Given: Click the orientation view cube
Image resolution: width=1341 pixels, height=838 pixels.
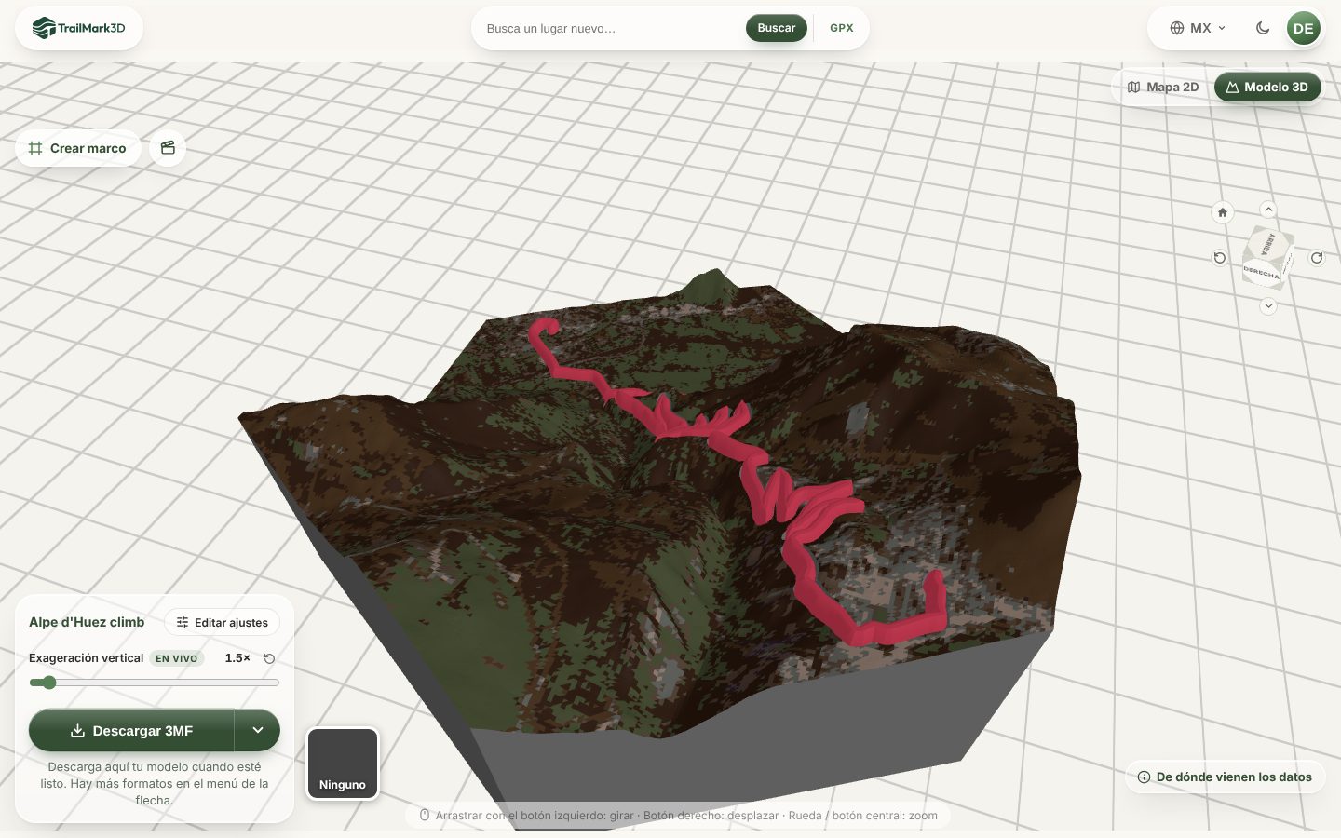Looking at the screenshot, I should tap(1267, 257).
